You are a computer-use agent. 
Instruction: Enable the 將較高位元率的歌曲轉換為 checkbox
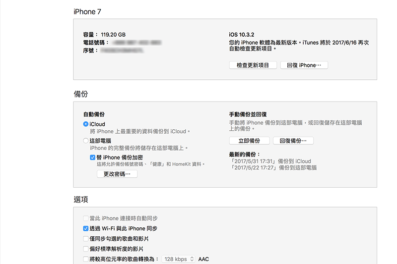point(86,259)
